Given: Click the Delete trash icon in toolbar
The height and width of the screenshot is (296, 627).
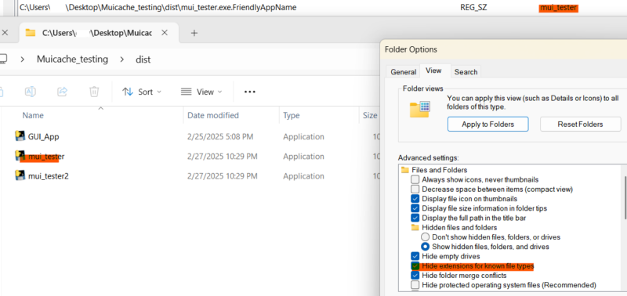Looking at the screenshot, I should [x=94, y=92].
